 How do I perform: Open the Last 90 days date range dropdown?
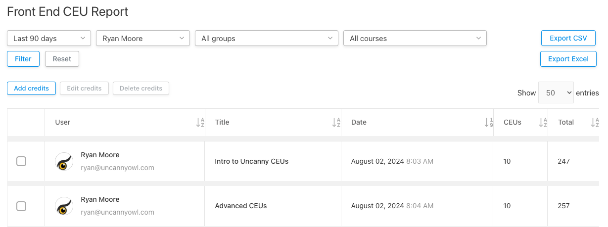(49, 39)
